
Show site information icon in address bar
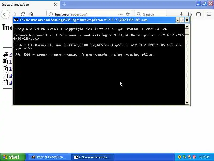click(51, 14)
